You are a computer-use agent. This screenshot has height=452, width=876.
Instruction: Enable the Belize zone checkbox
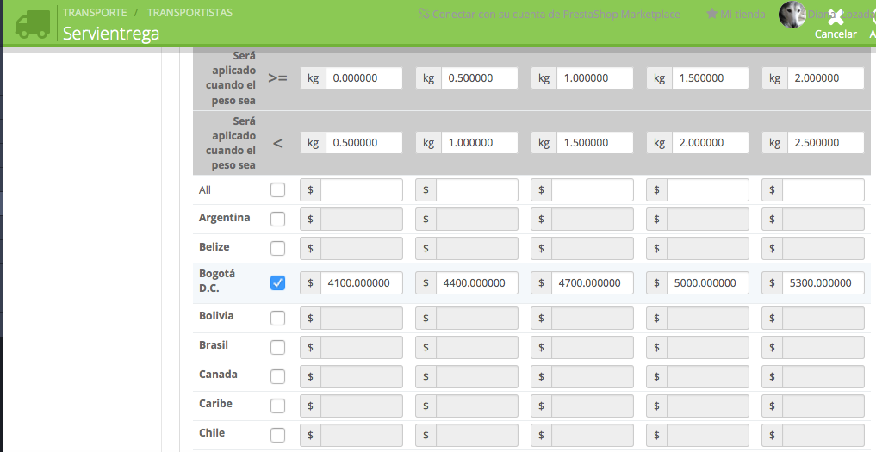(x=277, y=248)
